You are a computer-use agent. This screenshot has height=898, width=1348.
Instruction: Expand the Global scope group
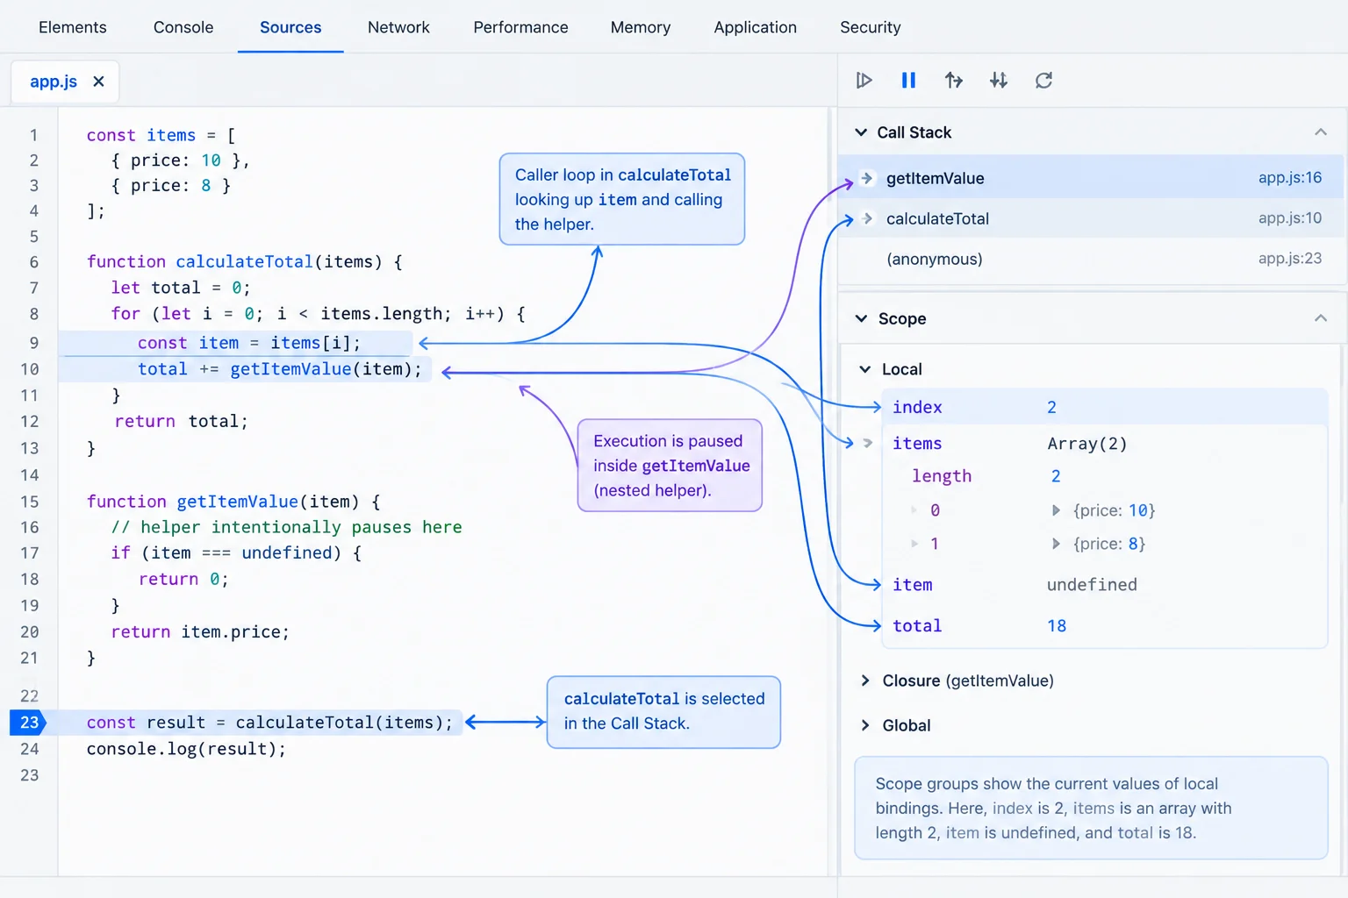(865, 725)
